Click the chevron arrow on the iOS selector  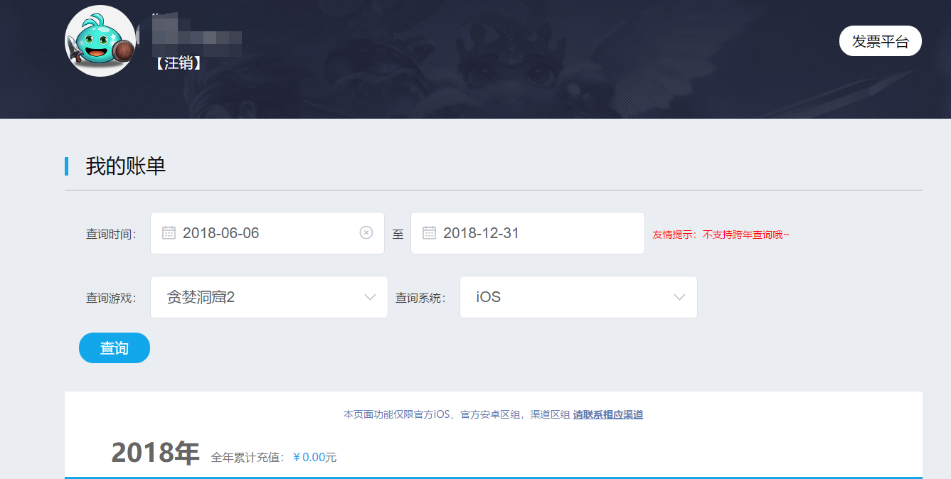tap(679, 297)
